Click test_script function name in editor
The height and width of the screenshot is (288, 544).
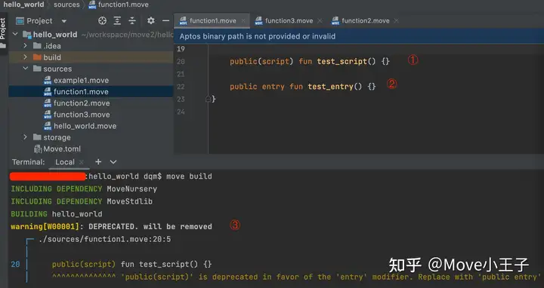(342, 62)
